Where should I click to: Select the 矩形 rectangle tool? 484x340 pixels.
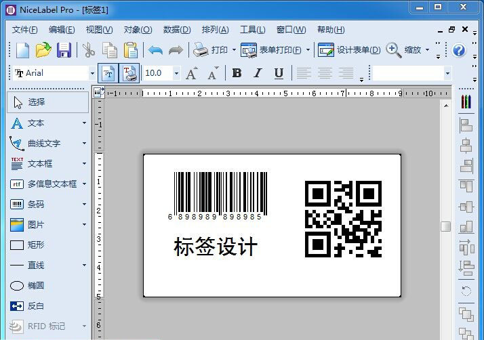point(48,245)
